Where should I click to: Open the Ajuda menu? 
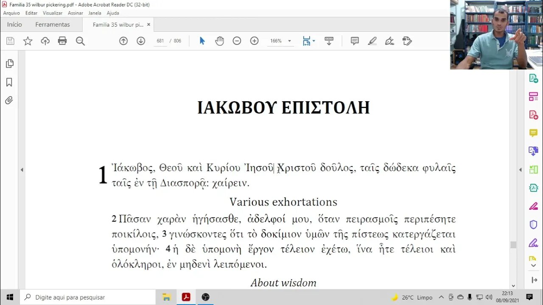click(113, 13)
